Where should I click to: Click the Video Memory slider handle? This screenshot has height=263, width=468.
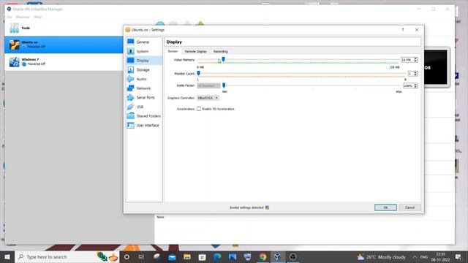click(x=223, y=60)
